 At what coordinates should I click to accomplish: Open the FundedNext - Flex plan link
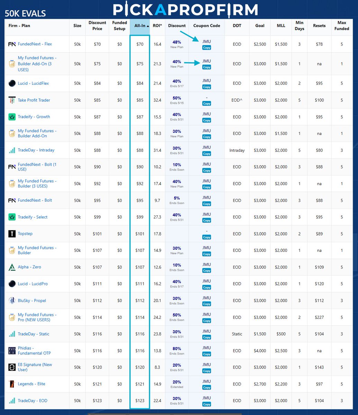[35, 44]
